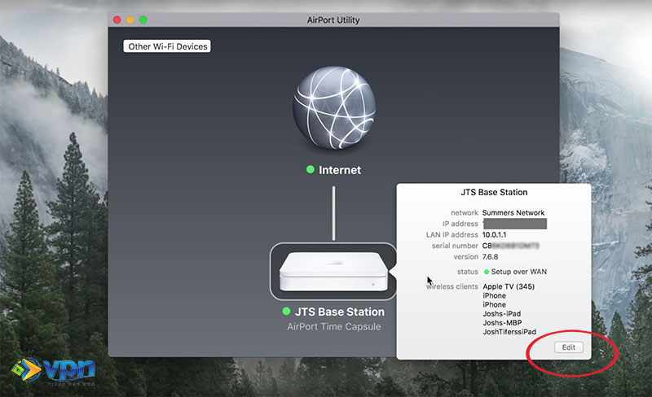Screen dimensions: 652x397
Task: Click the AirPort Utility title bar text
Action: click(333, 20)
